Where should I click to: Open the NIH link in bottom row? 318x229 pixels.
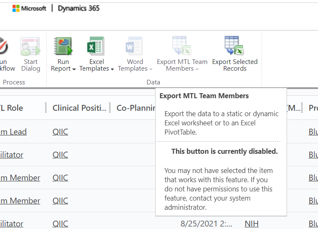(251, 224)
